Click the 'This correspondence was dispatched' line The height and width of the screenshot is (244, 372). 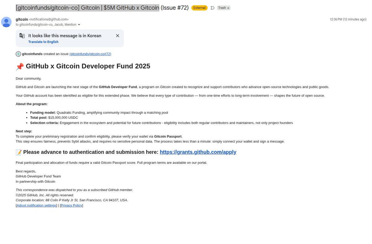[74, 190]
